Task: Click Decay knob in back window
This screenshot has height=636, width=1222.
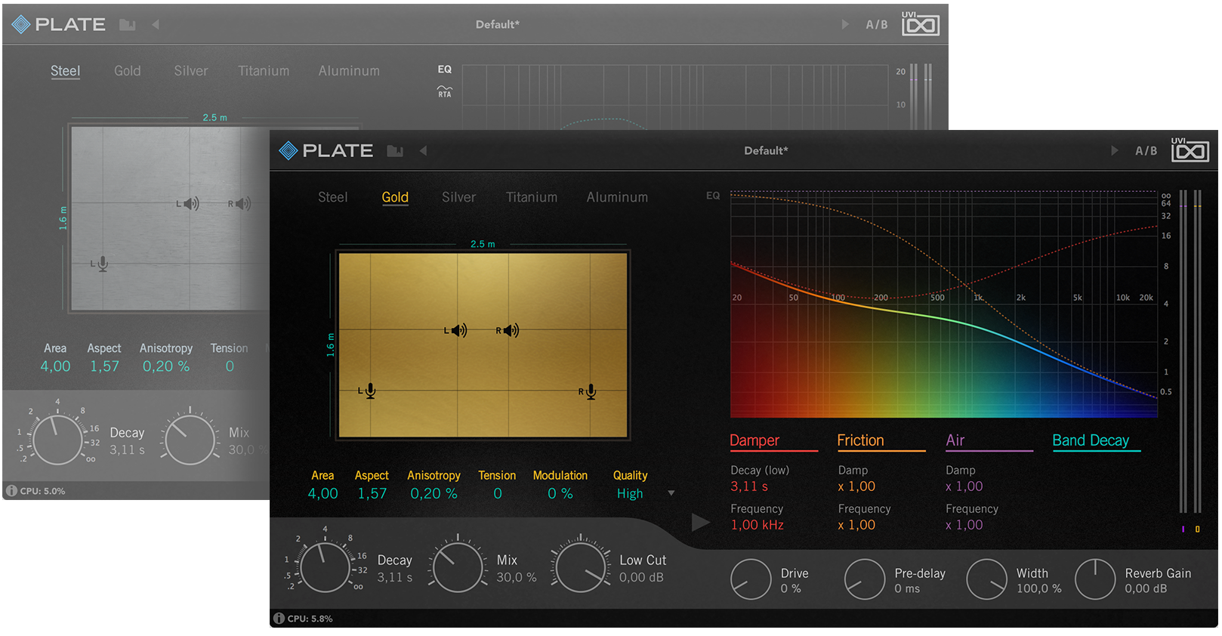Action: tap(57, 440)
